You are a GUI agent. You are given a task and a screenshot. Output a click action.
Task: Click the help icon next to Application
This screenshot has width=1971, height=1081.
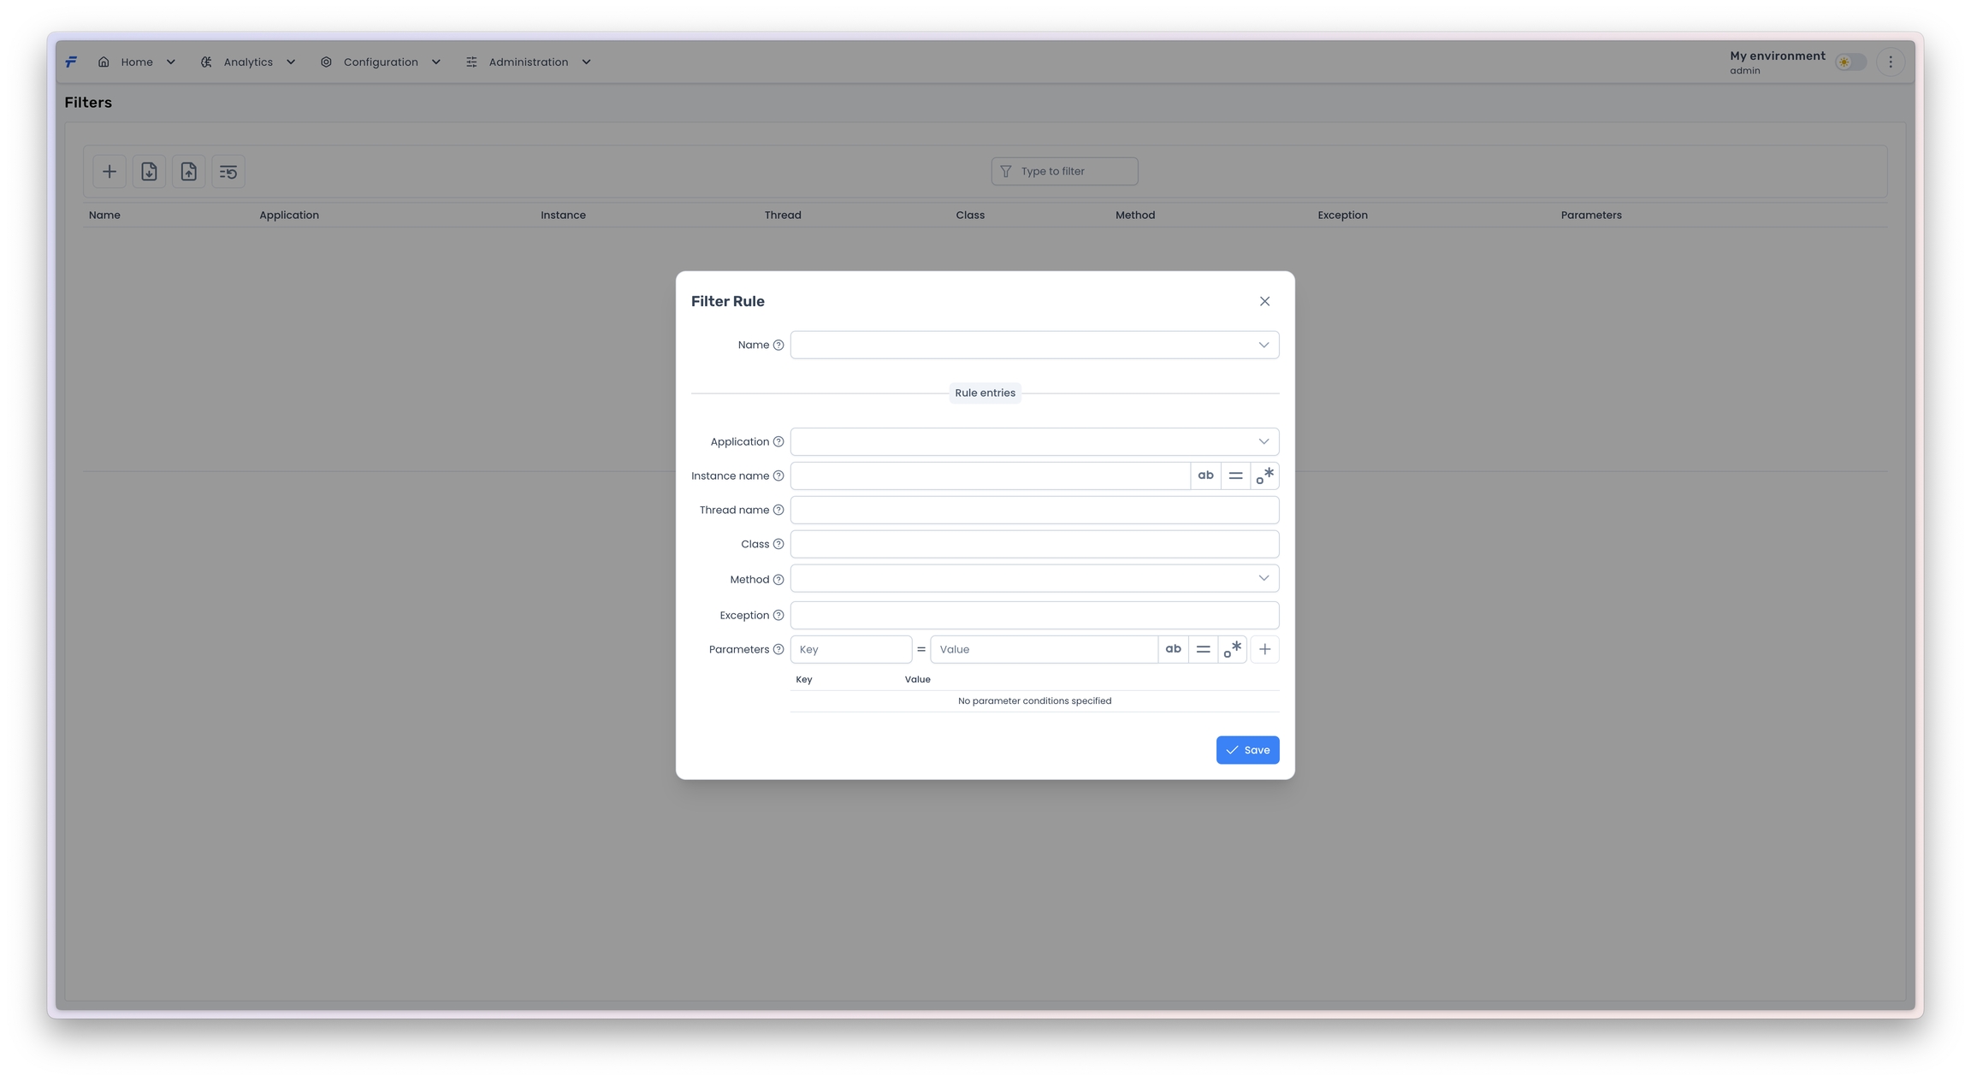778,442
